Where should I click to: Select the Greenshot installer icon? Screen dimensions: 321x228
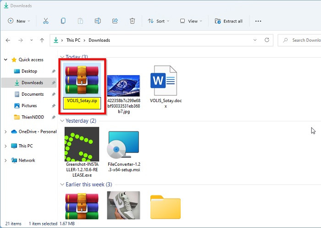(x=82, y=144)
